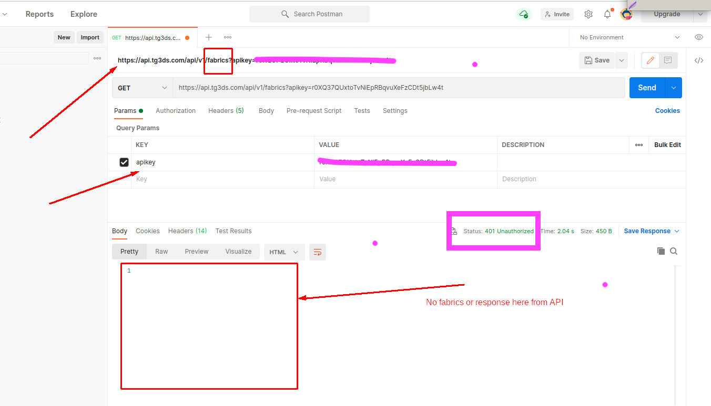Click the empty Value placeholder cell
The width and height of the screenshot is (711, 406).
pos(405,179)
